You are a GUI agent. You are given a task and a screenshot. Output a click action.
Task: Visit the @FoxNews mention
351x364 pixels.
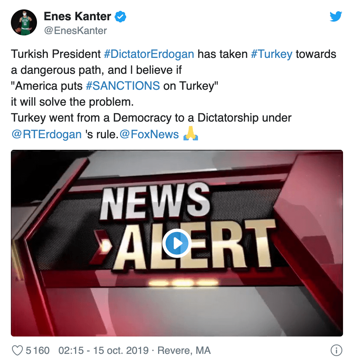[x=149, y=134]
